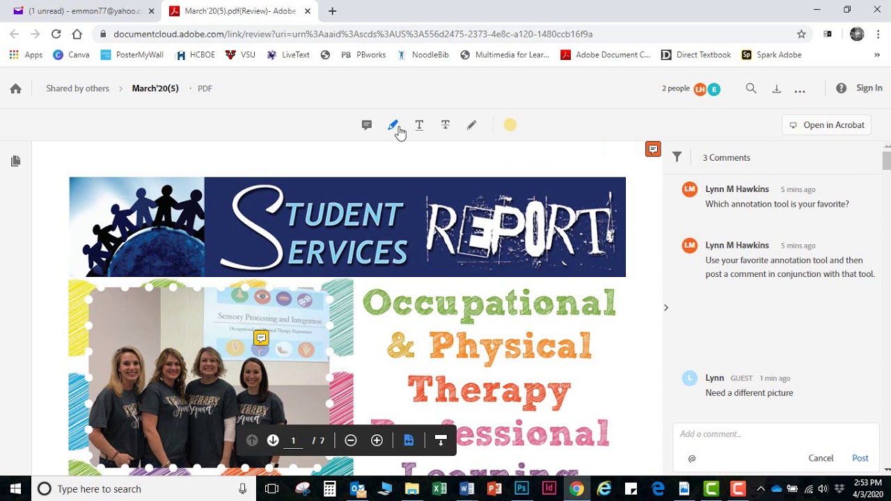Click the search magnifier icon

coord(751,88)
